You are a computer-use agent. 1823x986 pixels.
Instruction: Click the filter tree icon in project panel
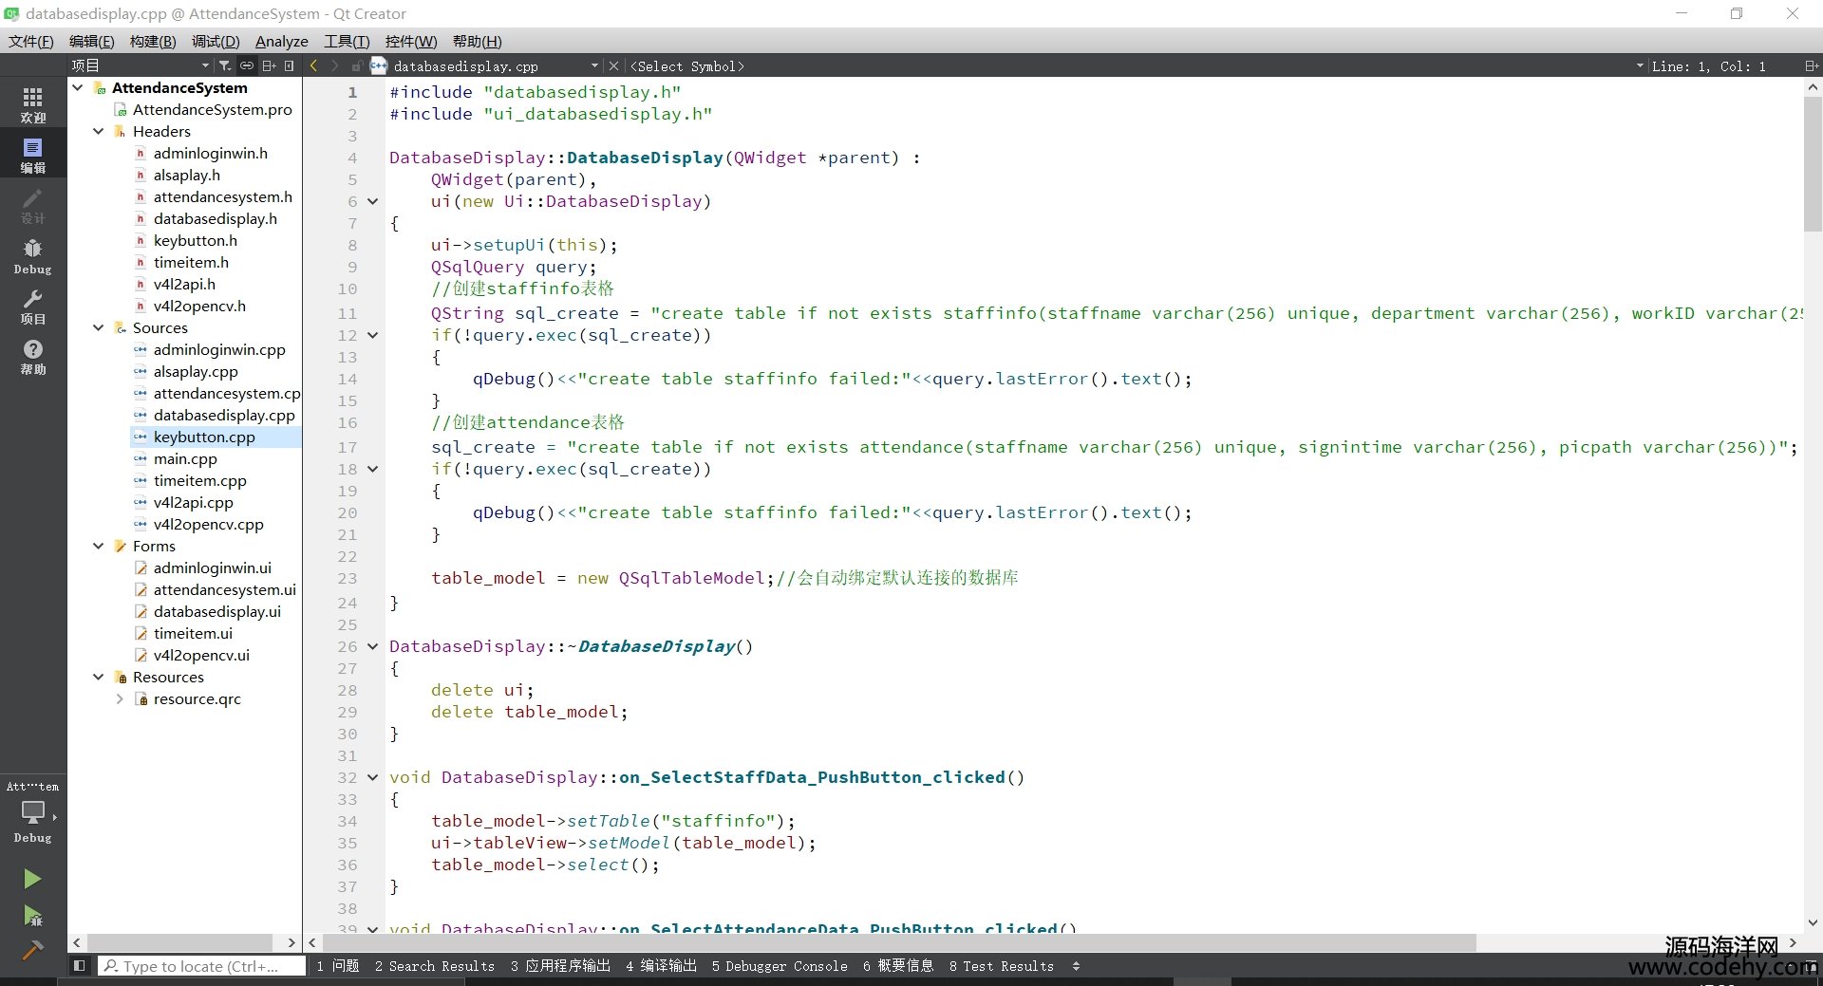(225, 65)
